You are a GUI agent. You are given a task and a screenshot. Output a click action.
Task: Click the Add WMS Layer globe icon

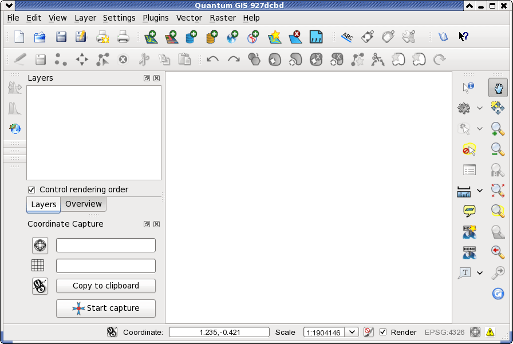[x=232, y=37]
